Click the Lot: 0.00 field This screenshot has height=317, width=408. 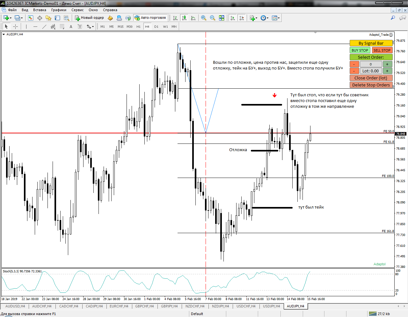[371, 71]
